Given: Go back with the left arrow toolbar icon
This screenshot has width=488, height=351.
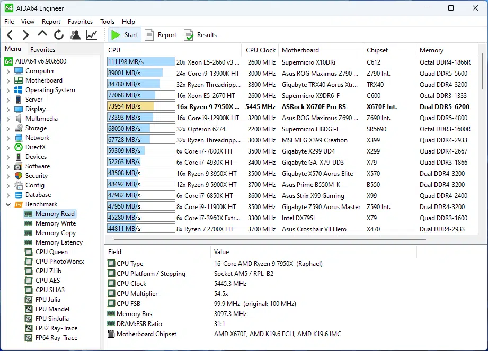Looking at the screenshot, I should 10,35.
